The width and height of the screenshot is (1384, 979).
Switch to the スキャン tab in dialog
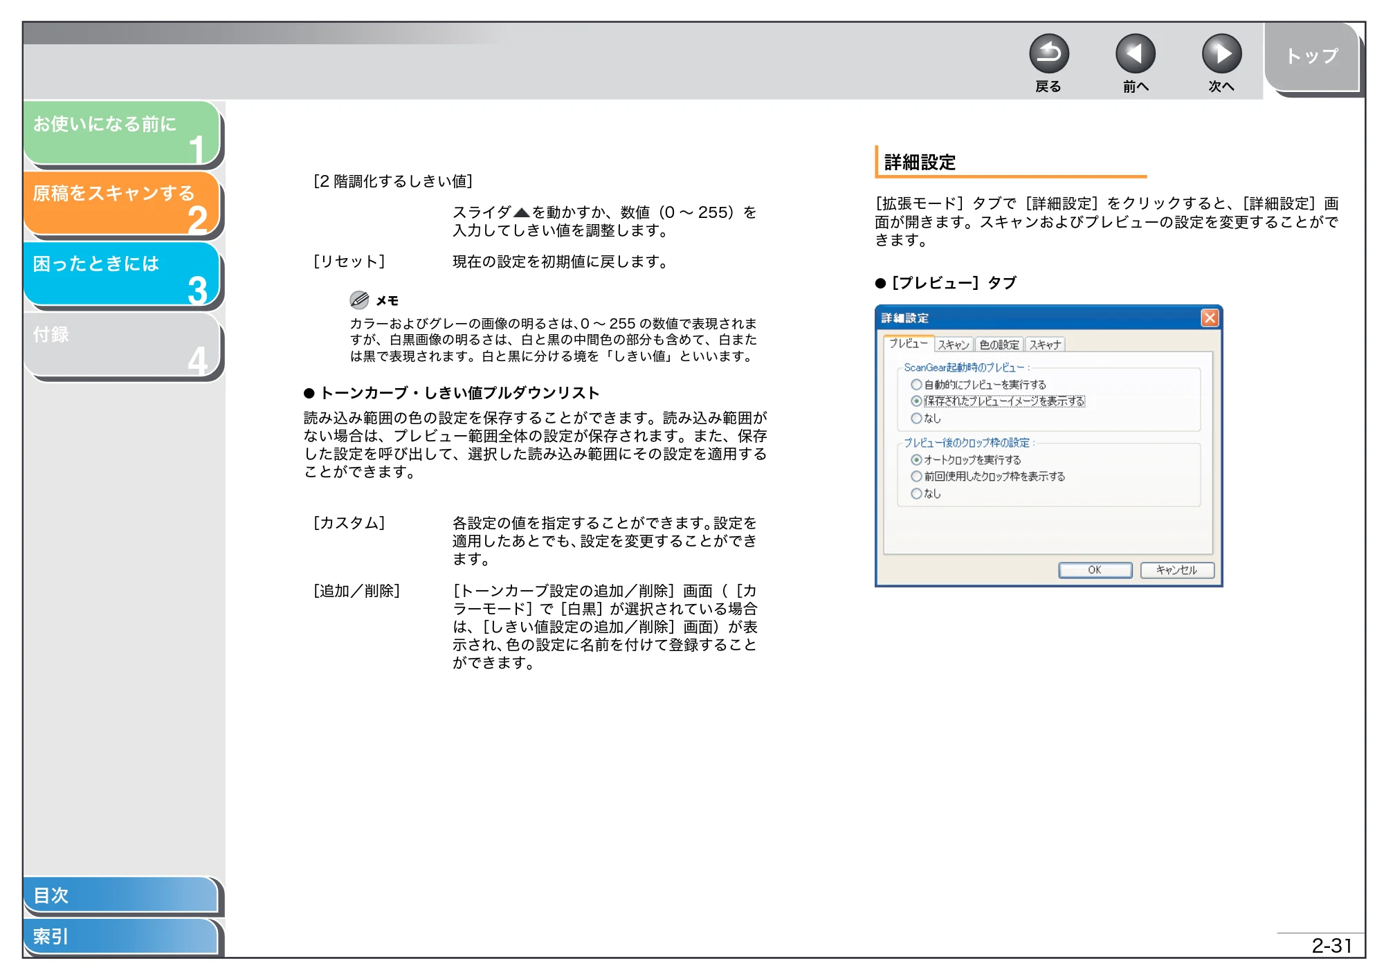coord(954,345)
